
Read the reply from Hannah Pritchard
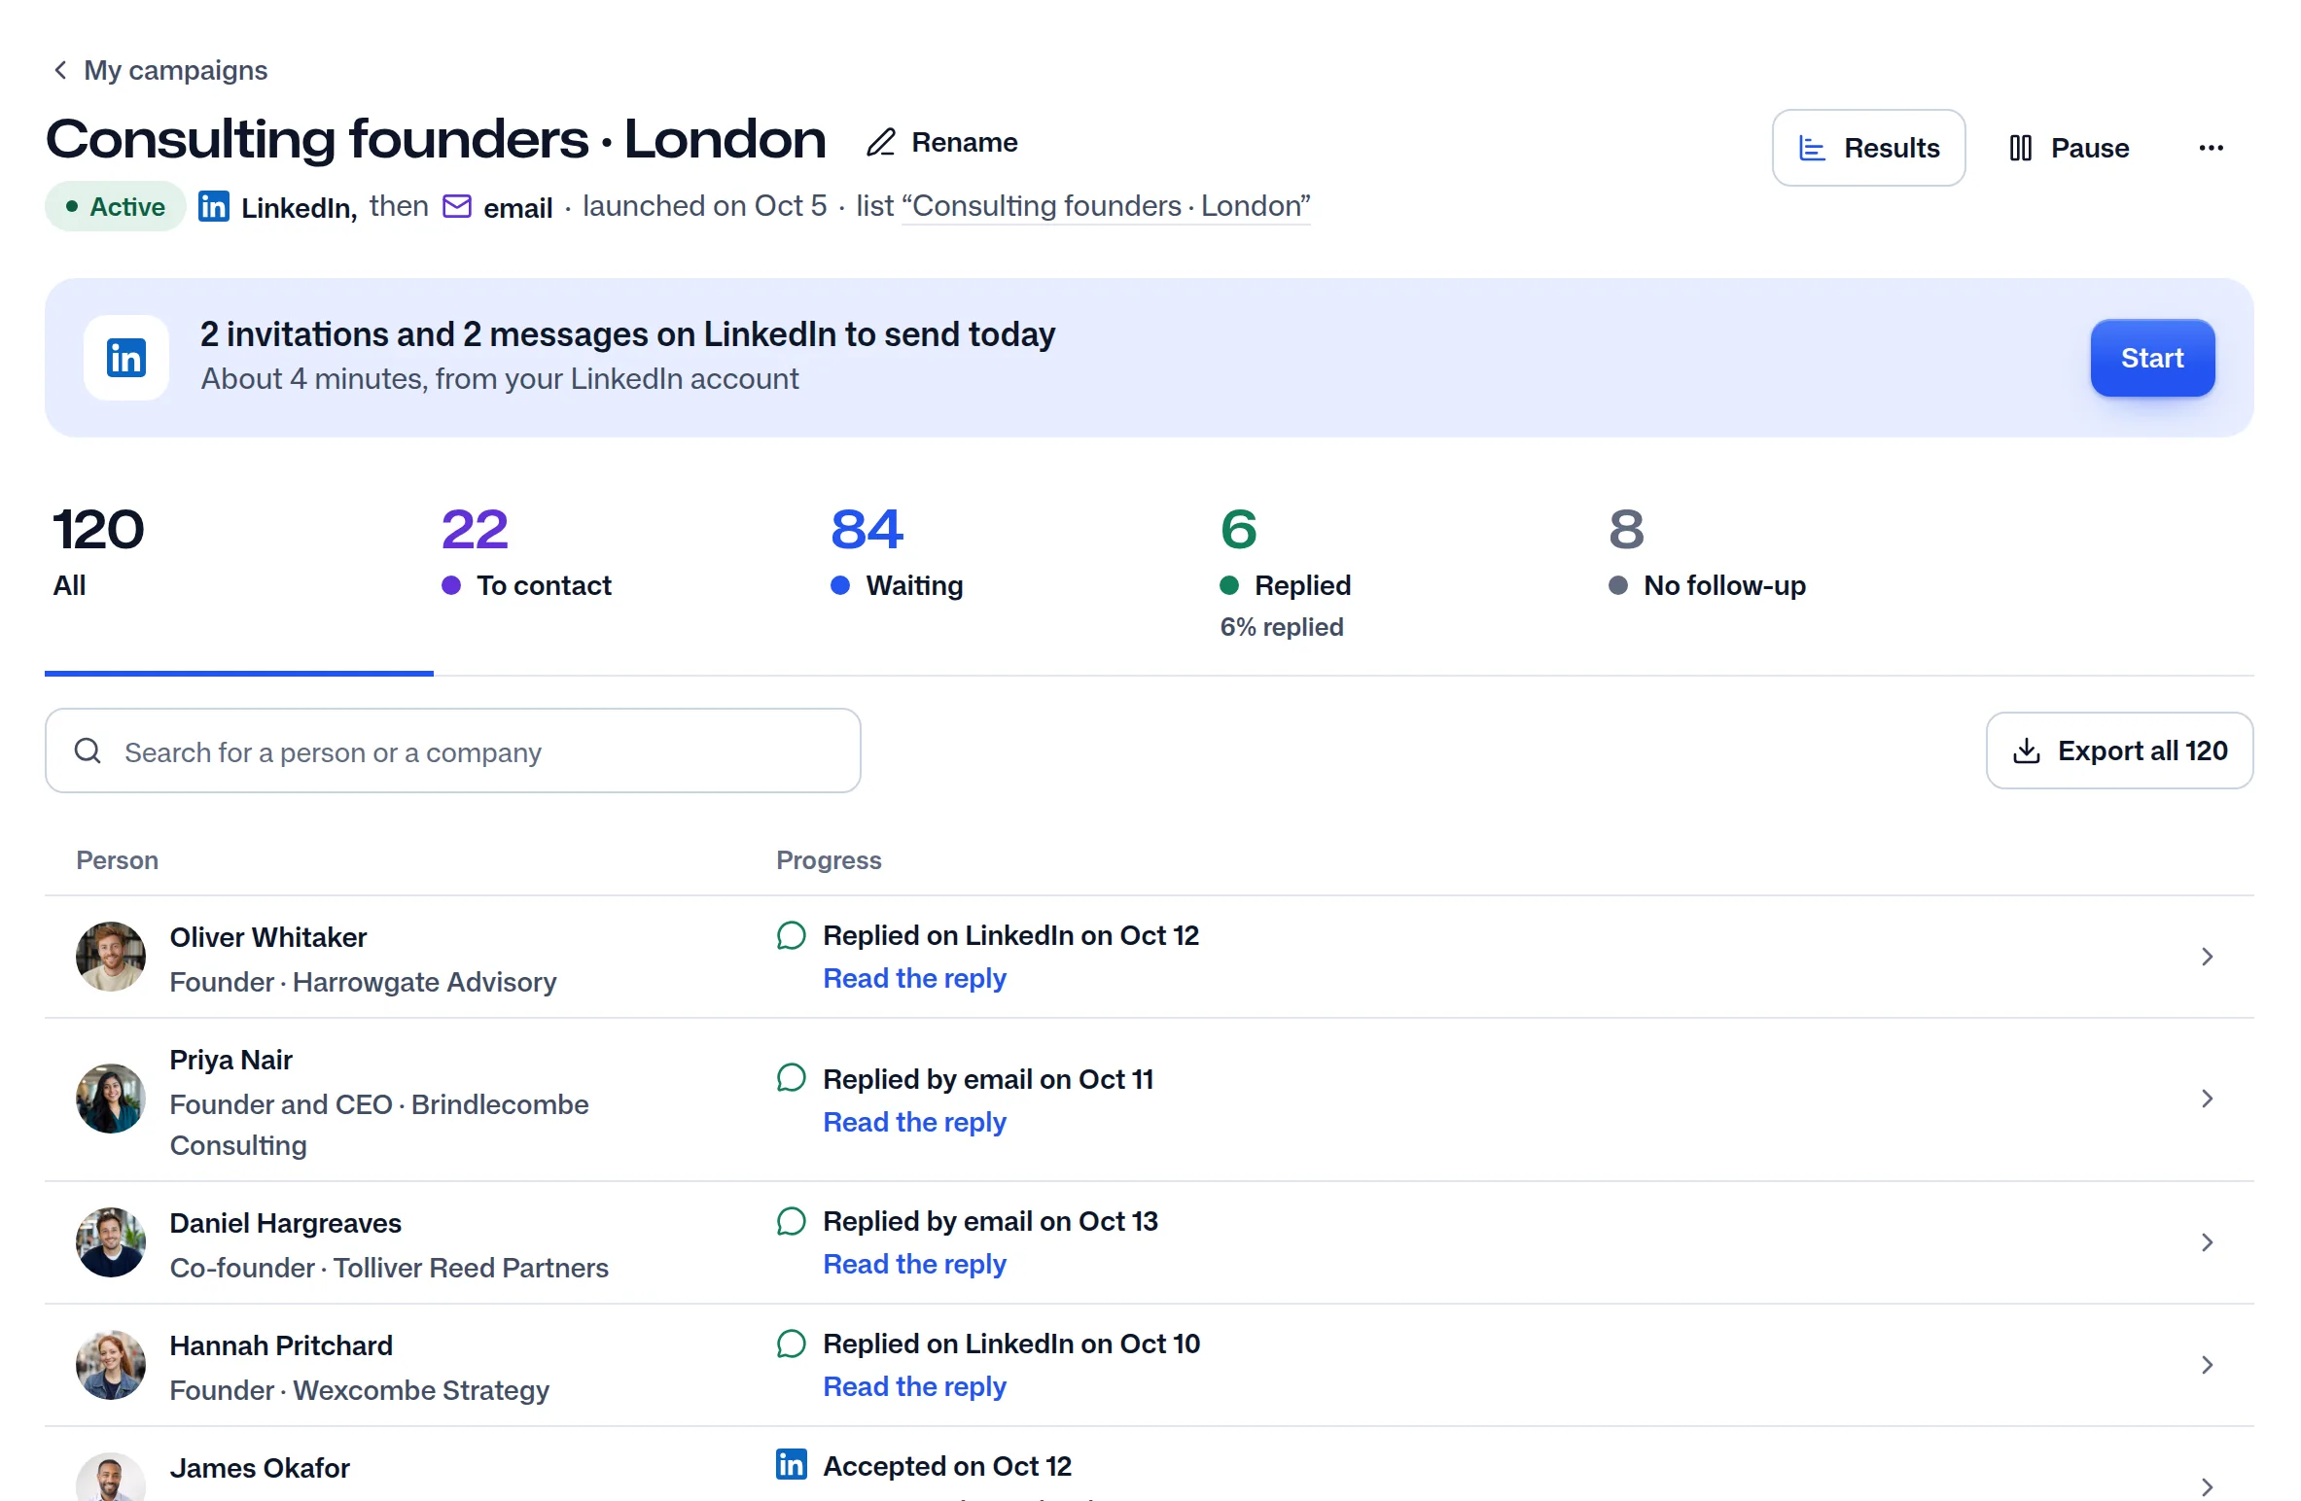(914, 1386)
